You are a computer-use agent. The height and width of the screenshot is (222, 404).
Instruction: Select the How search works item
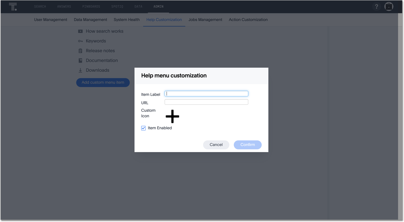click(105, 31)
